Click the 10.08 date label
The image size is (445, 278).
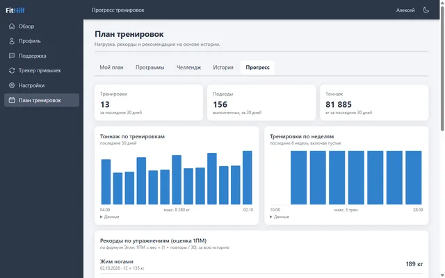pyautogui.click(x=275, y=210)
